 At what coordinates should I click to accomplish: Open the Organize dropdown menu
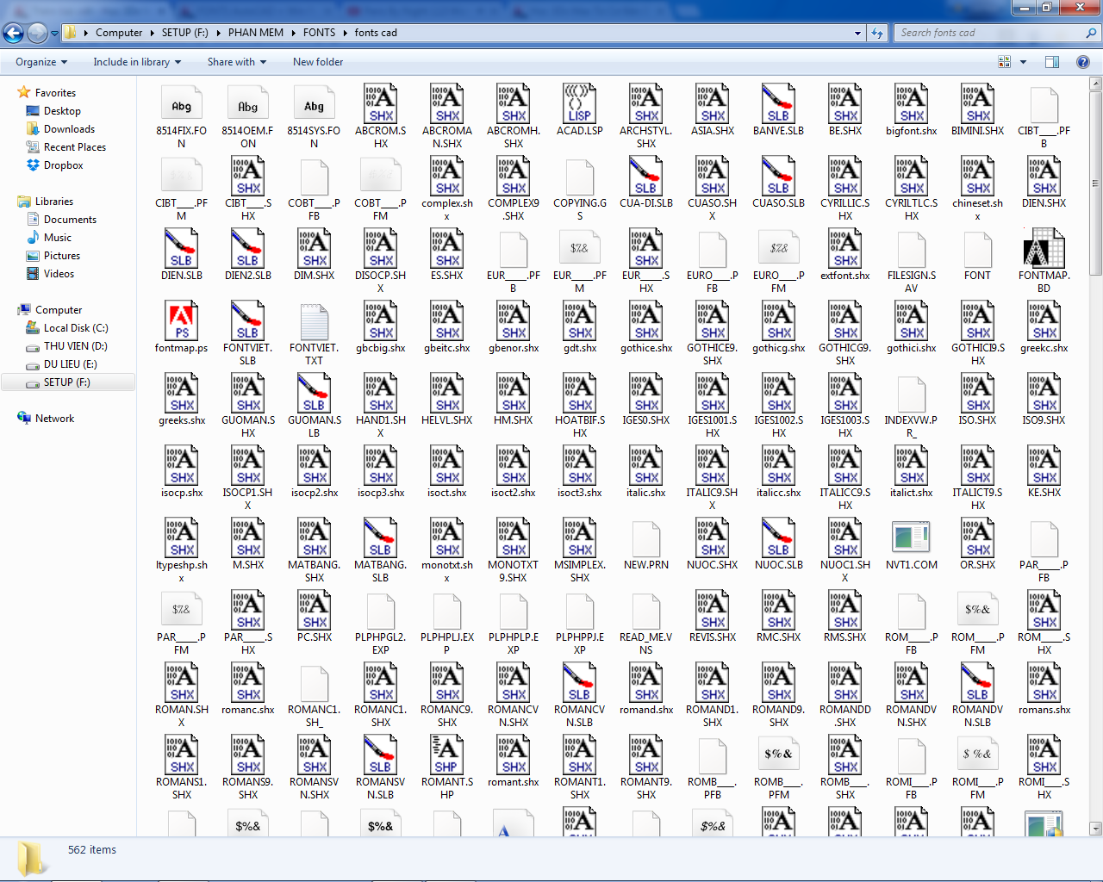pyautogui.click(x=41, y=62)
